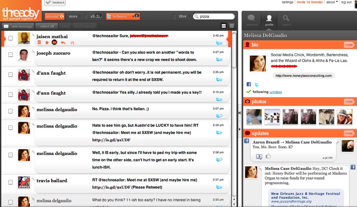
Task: Switch to compact list view icon
Action: click(232, 26)
